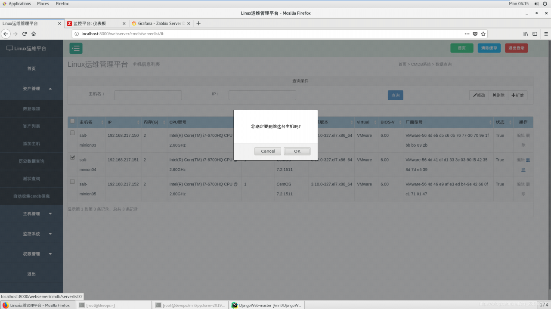Expand the 权限管理 sidebar section
The image size is (551, 309).
coord(31,254)
